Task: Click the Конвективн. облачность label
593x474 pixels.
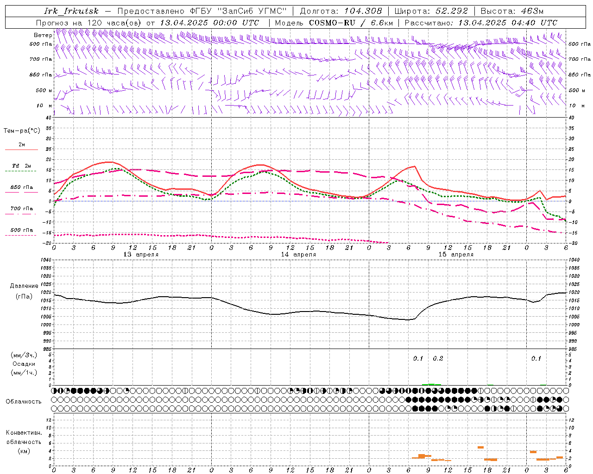Action: 24,437
